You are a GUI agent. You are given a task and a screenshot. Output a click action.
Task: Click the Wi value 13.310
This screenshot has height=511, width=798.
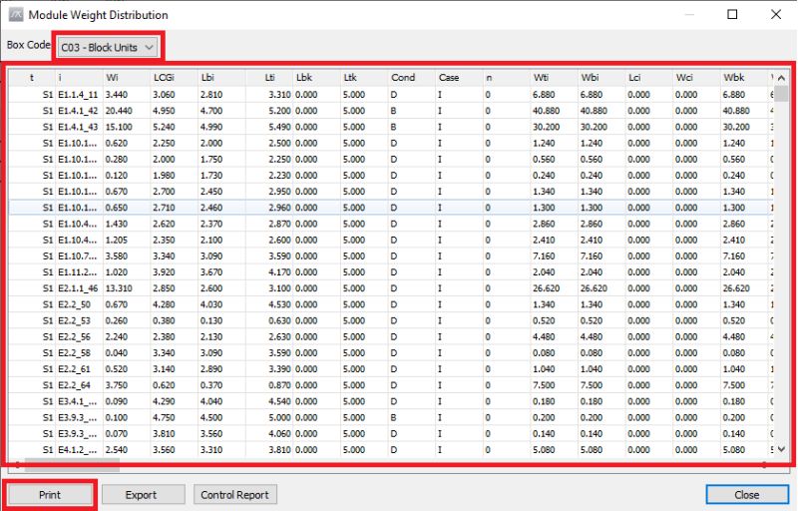[x=119, y=288]
